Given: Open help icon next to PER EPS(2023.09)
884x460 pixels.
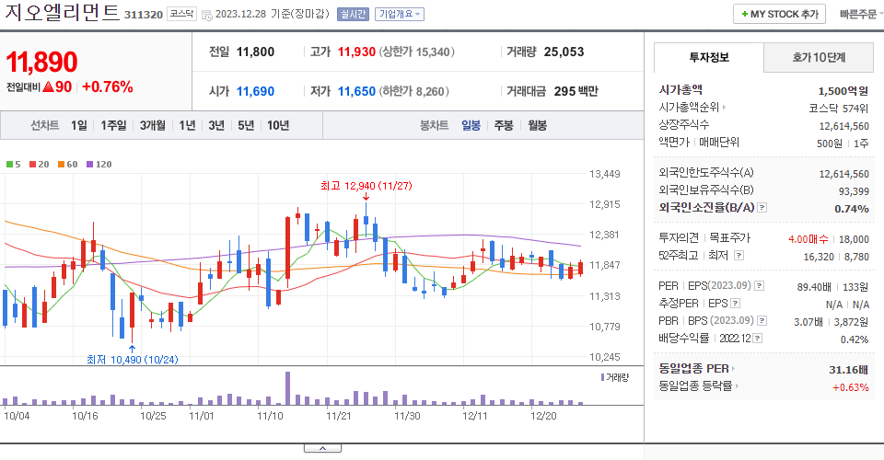Looking at the screenshot, I should tap(759, 286).
